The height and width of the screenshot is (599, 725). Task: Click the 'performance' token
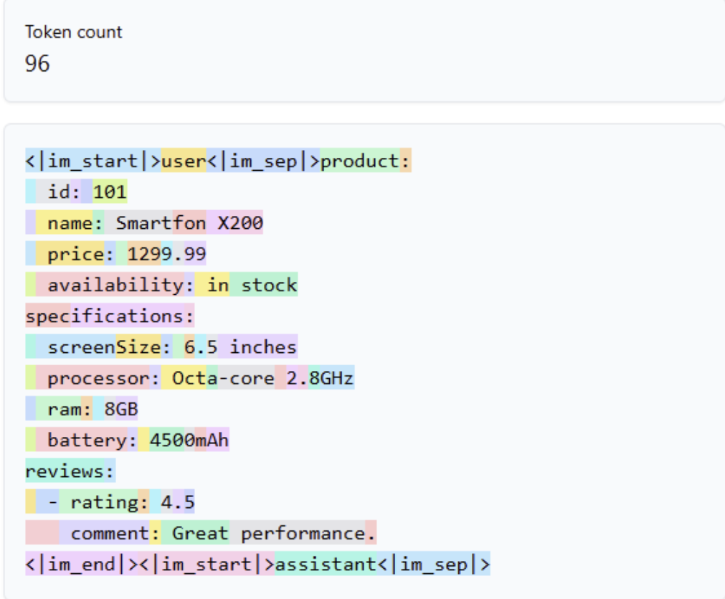click(x=298, y=532)
